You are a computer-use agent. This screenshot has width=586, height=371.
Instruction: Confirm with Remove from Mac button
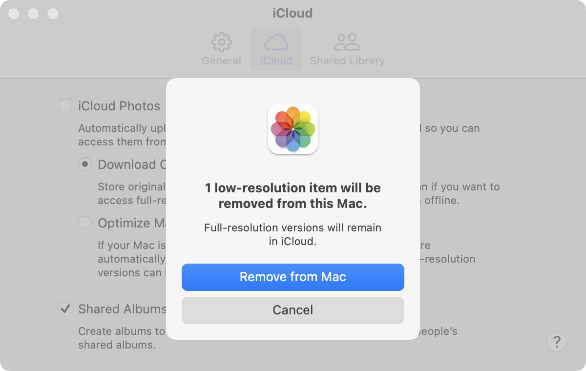(x=293, y=277)
